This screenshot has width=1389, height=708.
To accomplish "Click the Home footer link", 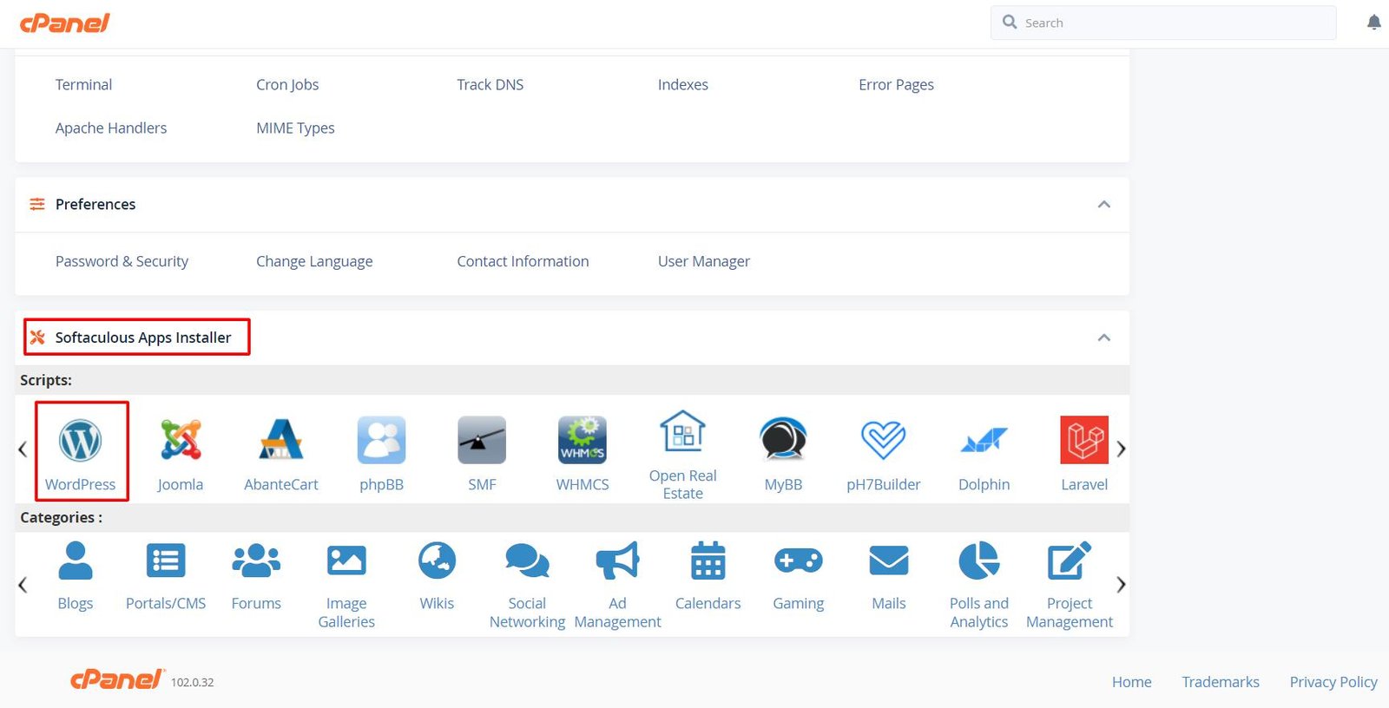I will click(x=1132, y=682).
